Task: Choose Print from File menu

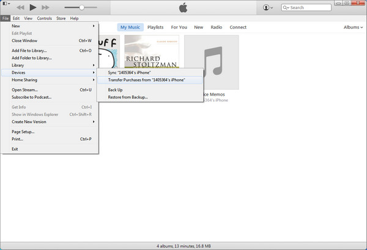Action: click(x=50, y=139)
